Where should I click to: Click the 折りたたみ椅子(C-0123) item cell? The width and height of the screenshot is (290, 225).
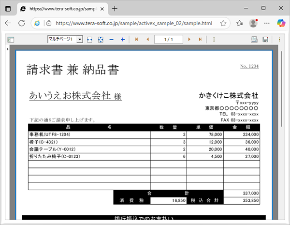click(x=89, y=157)
